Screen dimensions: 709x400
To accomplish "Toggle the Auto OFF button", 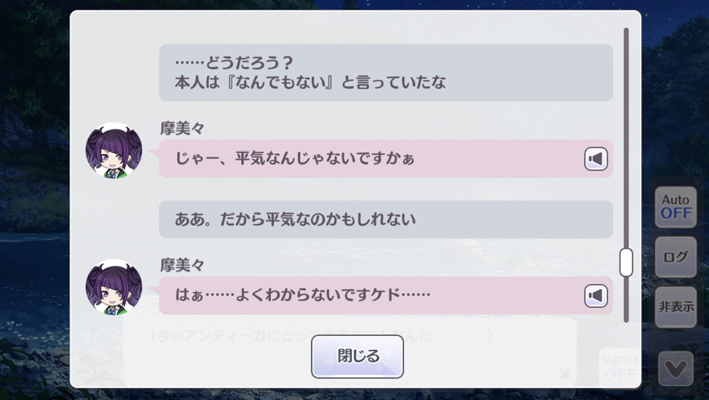I will [676, 207].
